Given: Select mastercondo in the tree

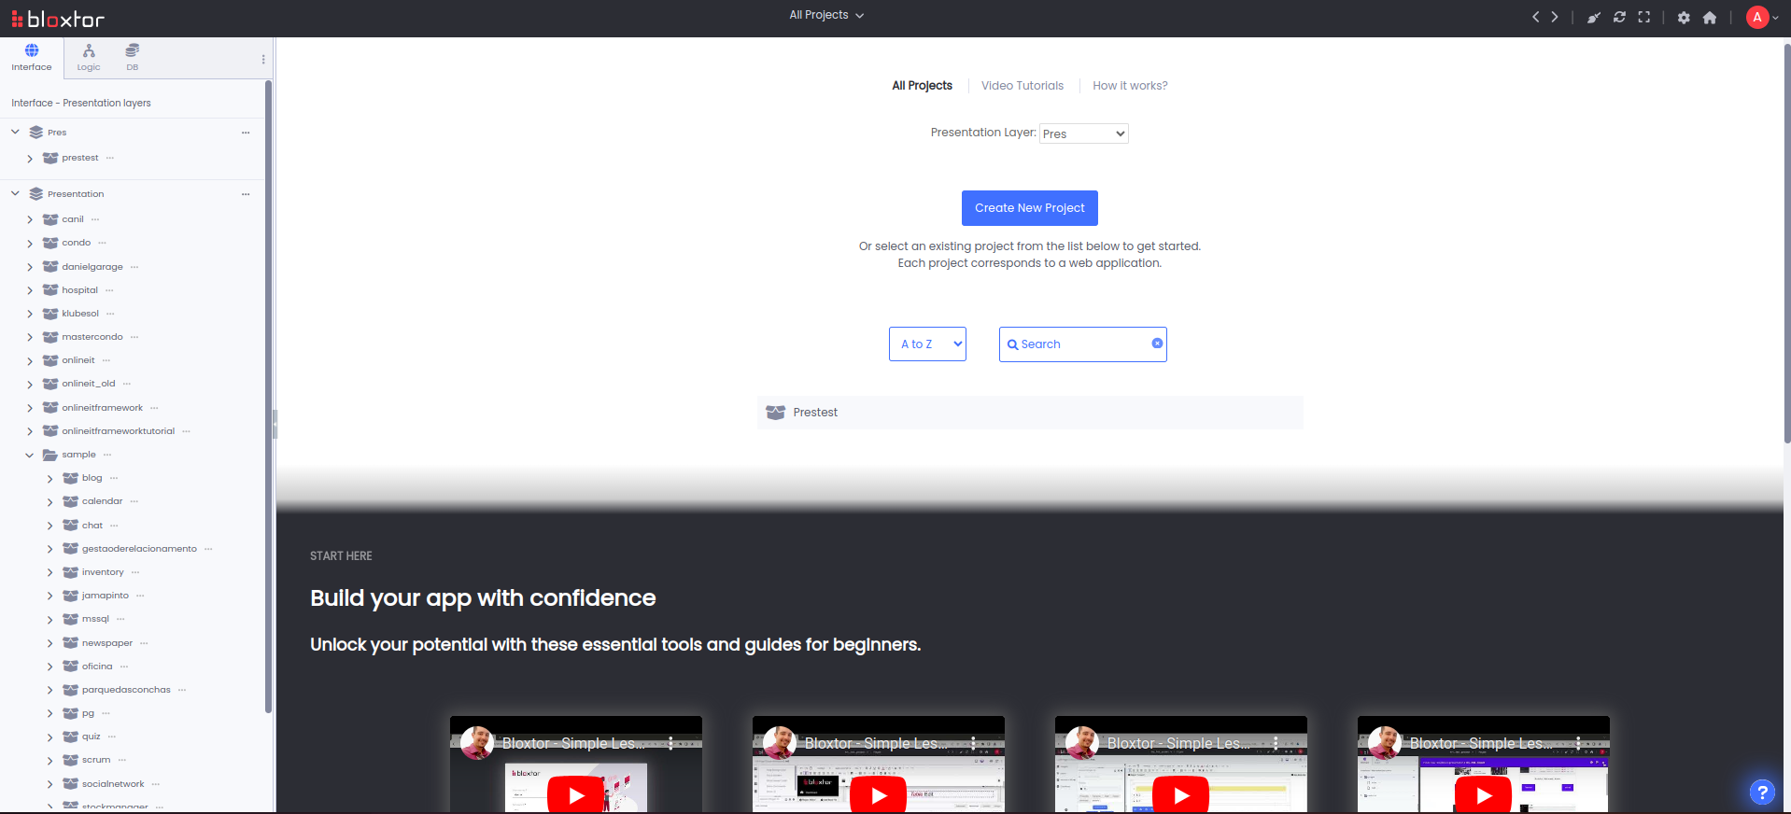Looking at the screenshot, I should (x=92, y=337).
